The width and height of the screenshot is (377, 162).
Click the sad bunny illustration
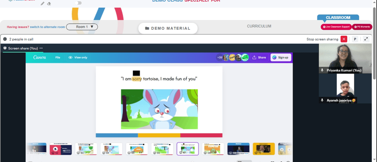tap(159, 109)
